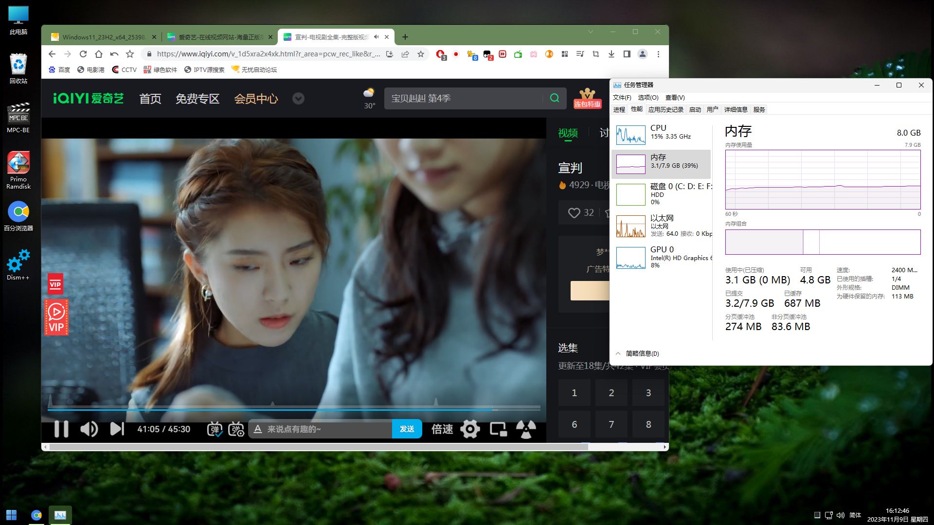Like the video with heart icon
934x525 pixels.
(x=574, y=213)
